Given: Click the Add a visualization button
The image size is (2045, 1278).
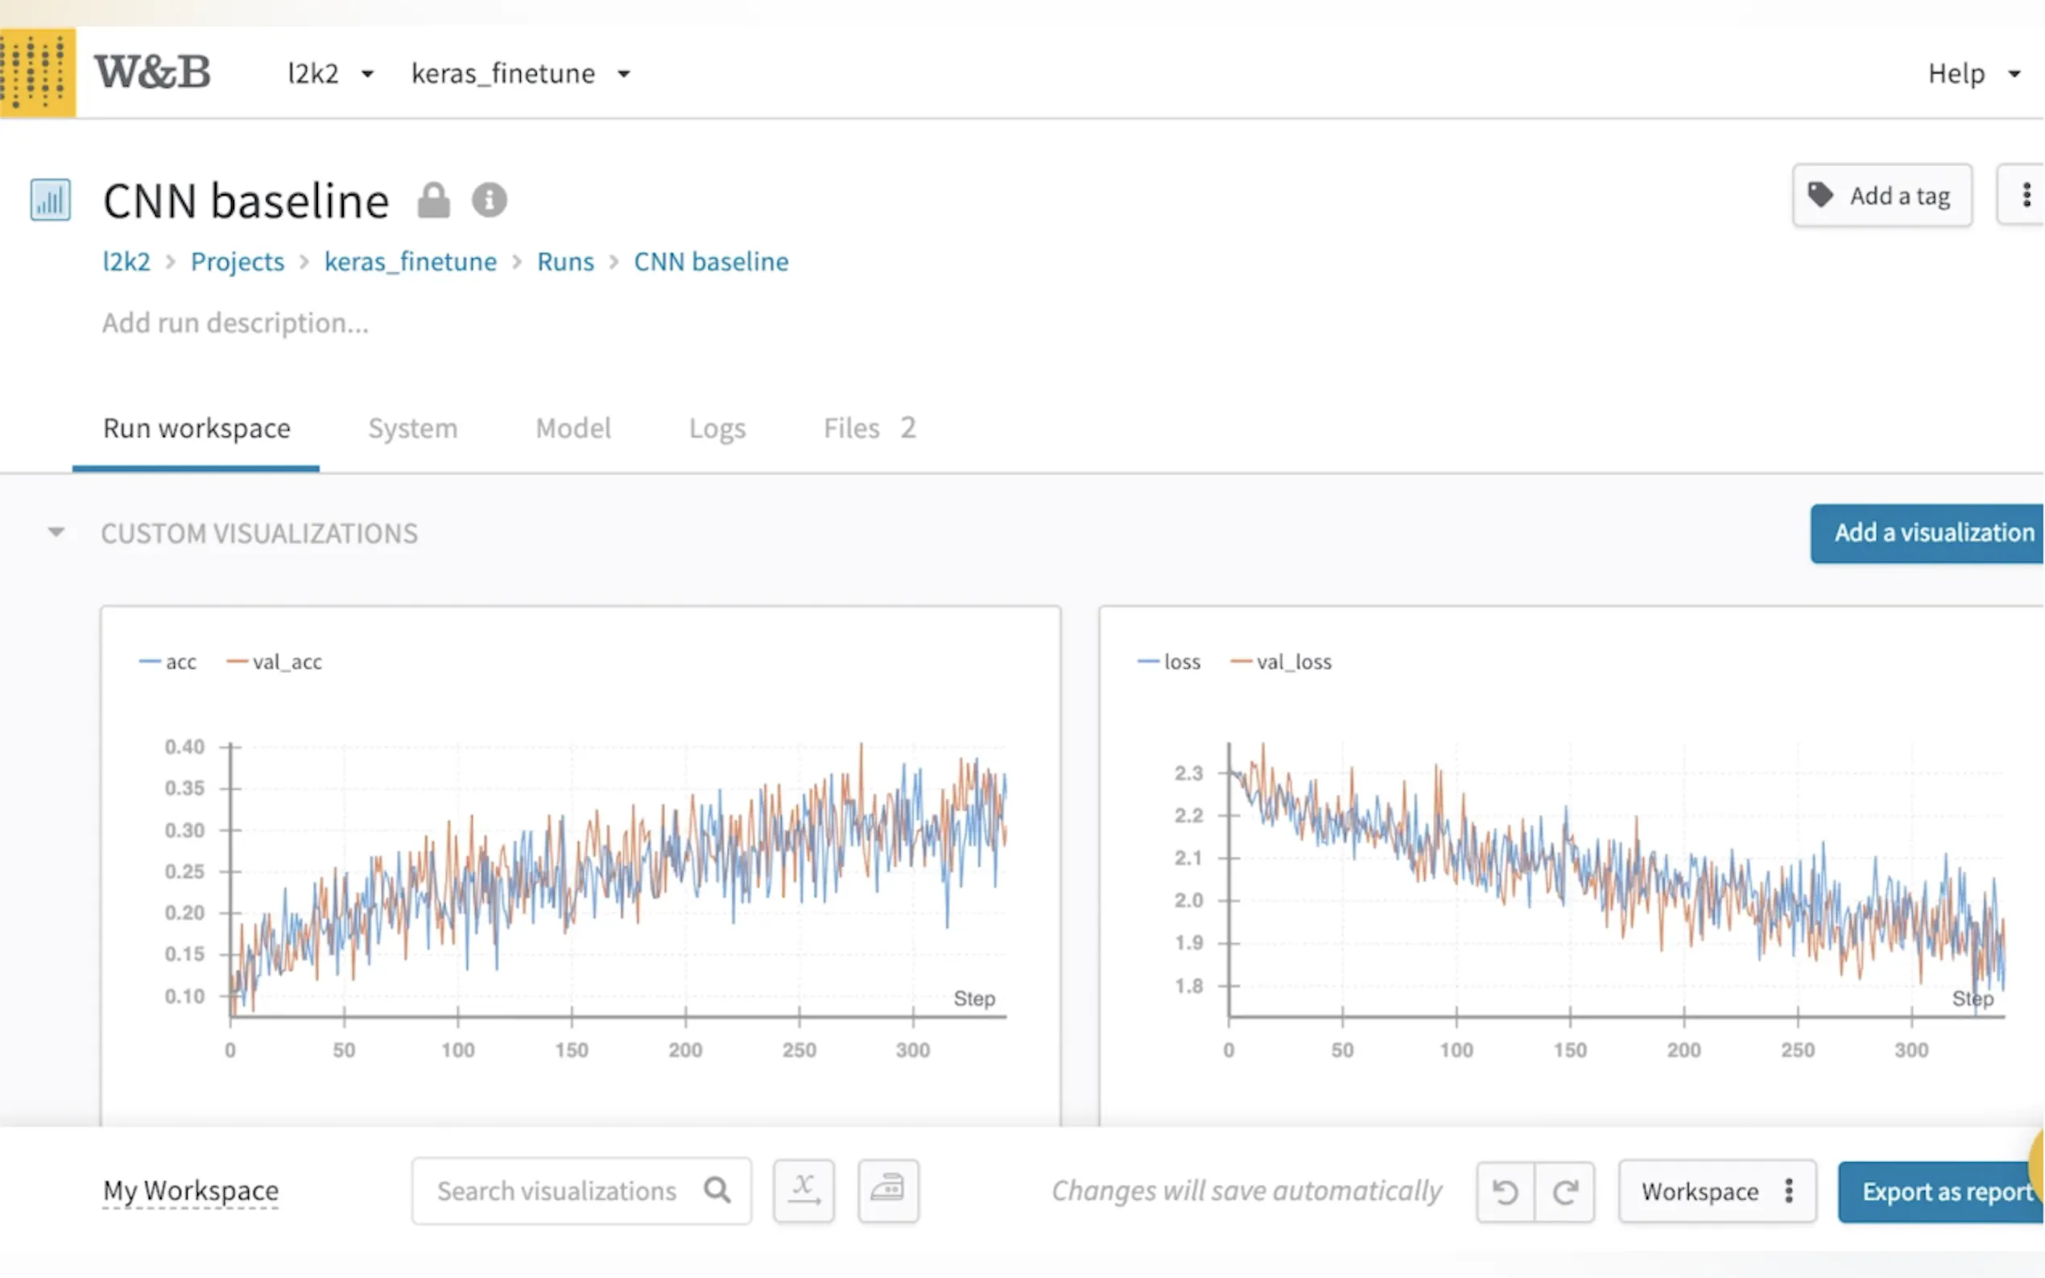Looking at the screenshot, I should pos(1931,533).
